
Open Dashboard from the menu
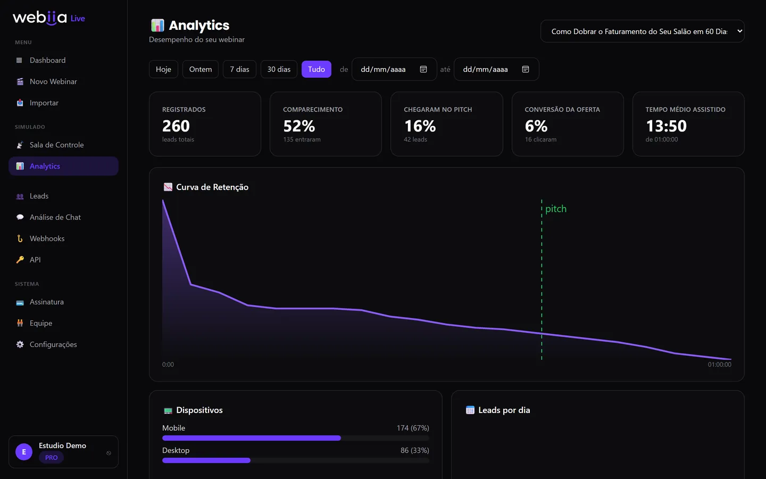coord(63,60)
